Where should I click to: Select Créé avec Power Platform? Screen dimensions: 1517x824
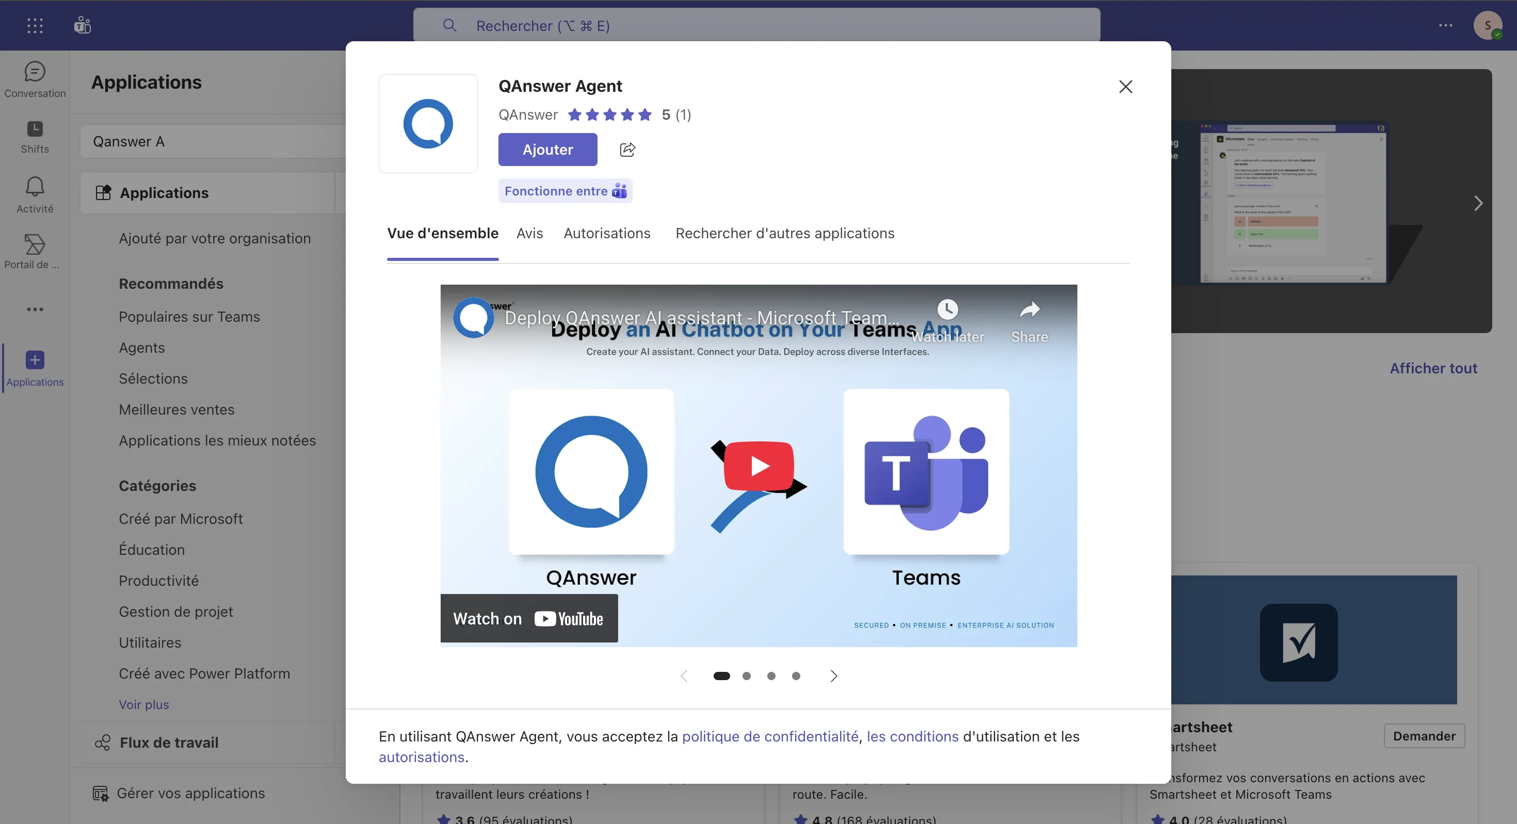click(x=204, y=673)
